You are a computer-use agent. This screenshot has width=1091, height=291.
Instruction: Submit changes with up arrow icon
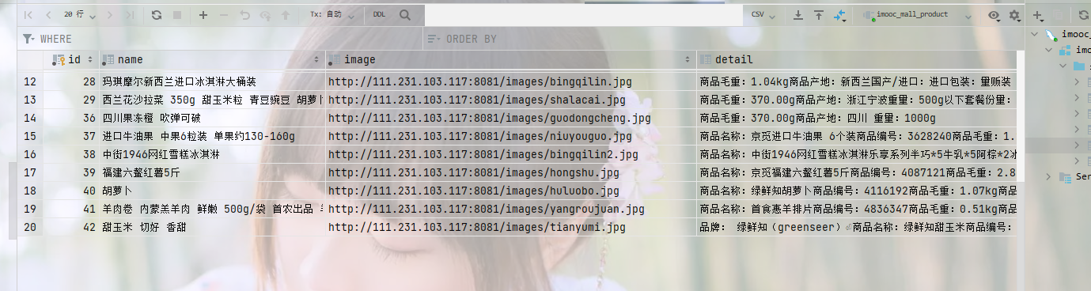click(285, 15)
